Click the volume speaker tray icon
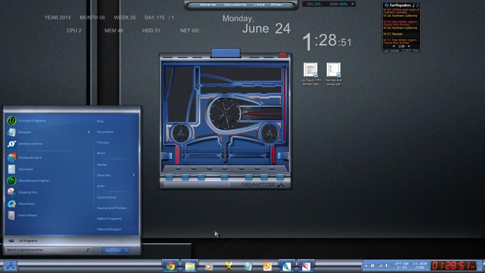 click(387, 265)
